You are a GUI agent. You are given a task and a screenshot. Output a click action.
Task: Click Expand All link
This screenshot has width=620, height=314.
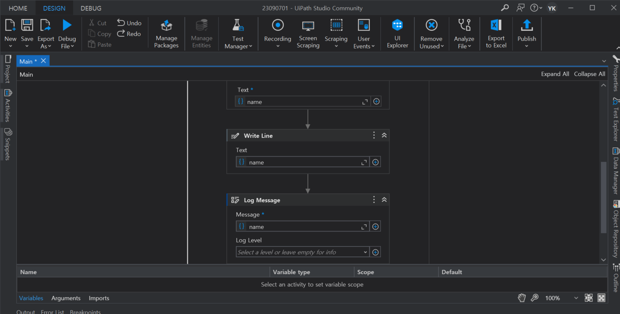point(555,74)
